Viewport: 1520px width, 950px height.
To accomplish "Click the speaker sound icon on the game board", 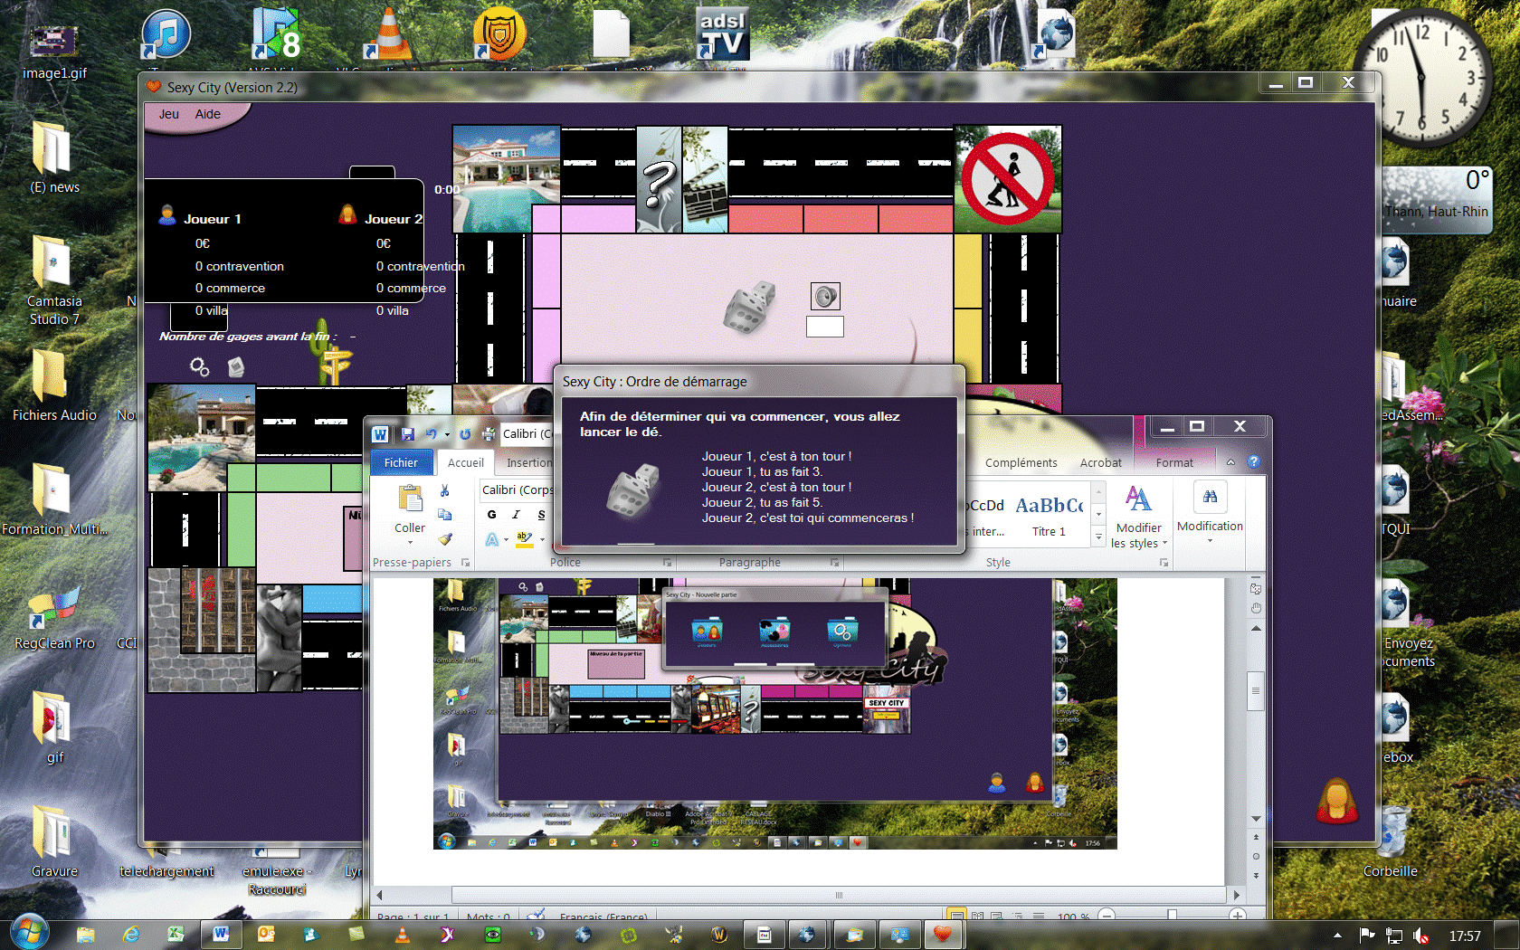I will (825, 296).
